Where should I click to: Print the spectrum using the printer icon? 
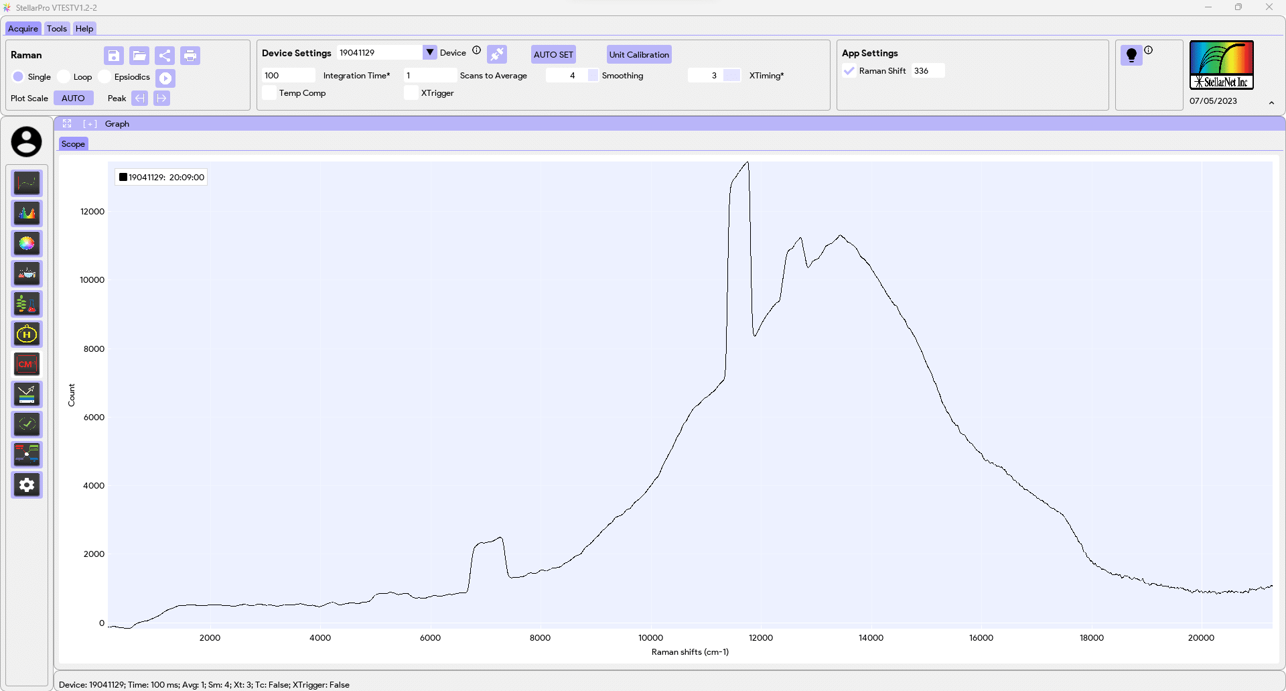(x=190, y=56)
